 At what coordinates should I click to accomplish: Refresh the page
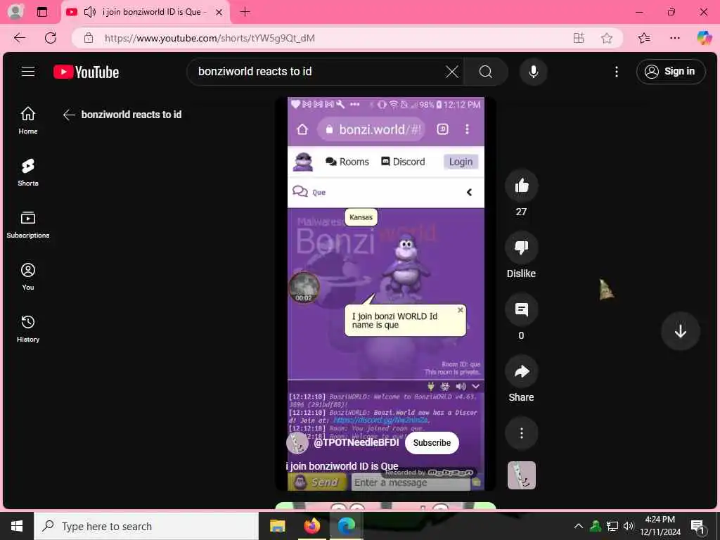(x=51, y=38)
